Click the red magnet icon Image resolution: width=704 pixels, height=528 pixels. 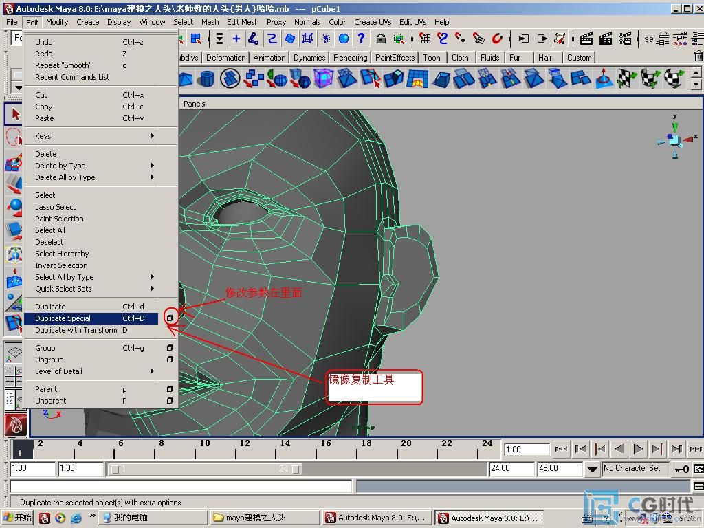click(x=497, y=38)
